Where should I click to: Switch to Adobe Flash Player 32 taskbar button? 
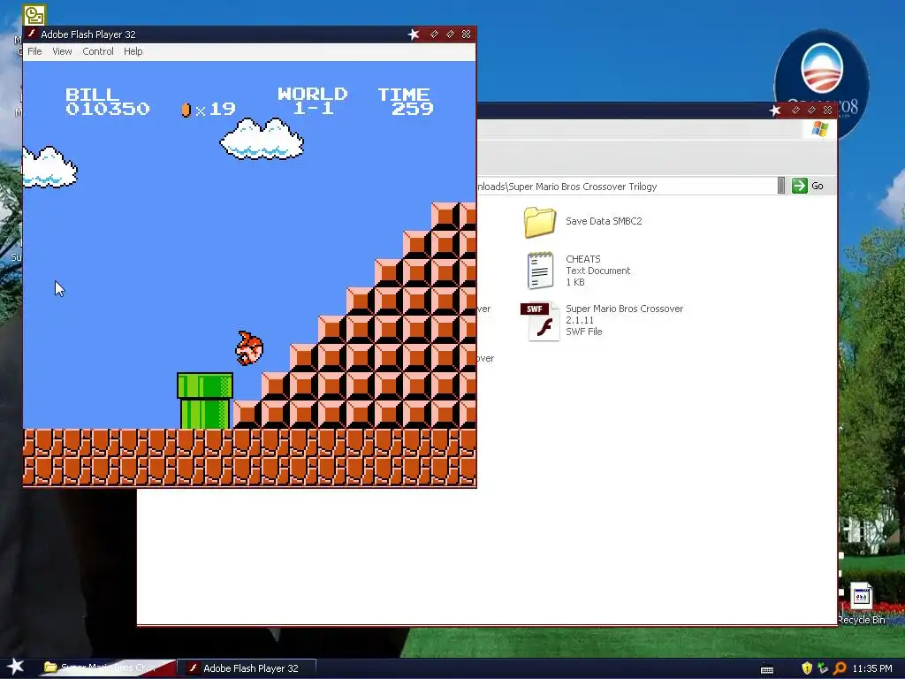coord(247,668)
